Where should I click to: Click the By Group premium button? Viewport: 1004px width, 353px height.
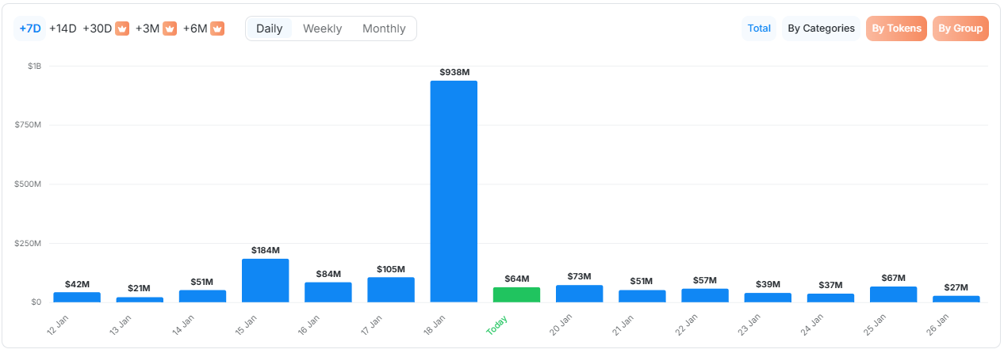960,28
